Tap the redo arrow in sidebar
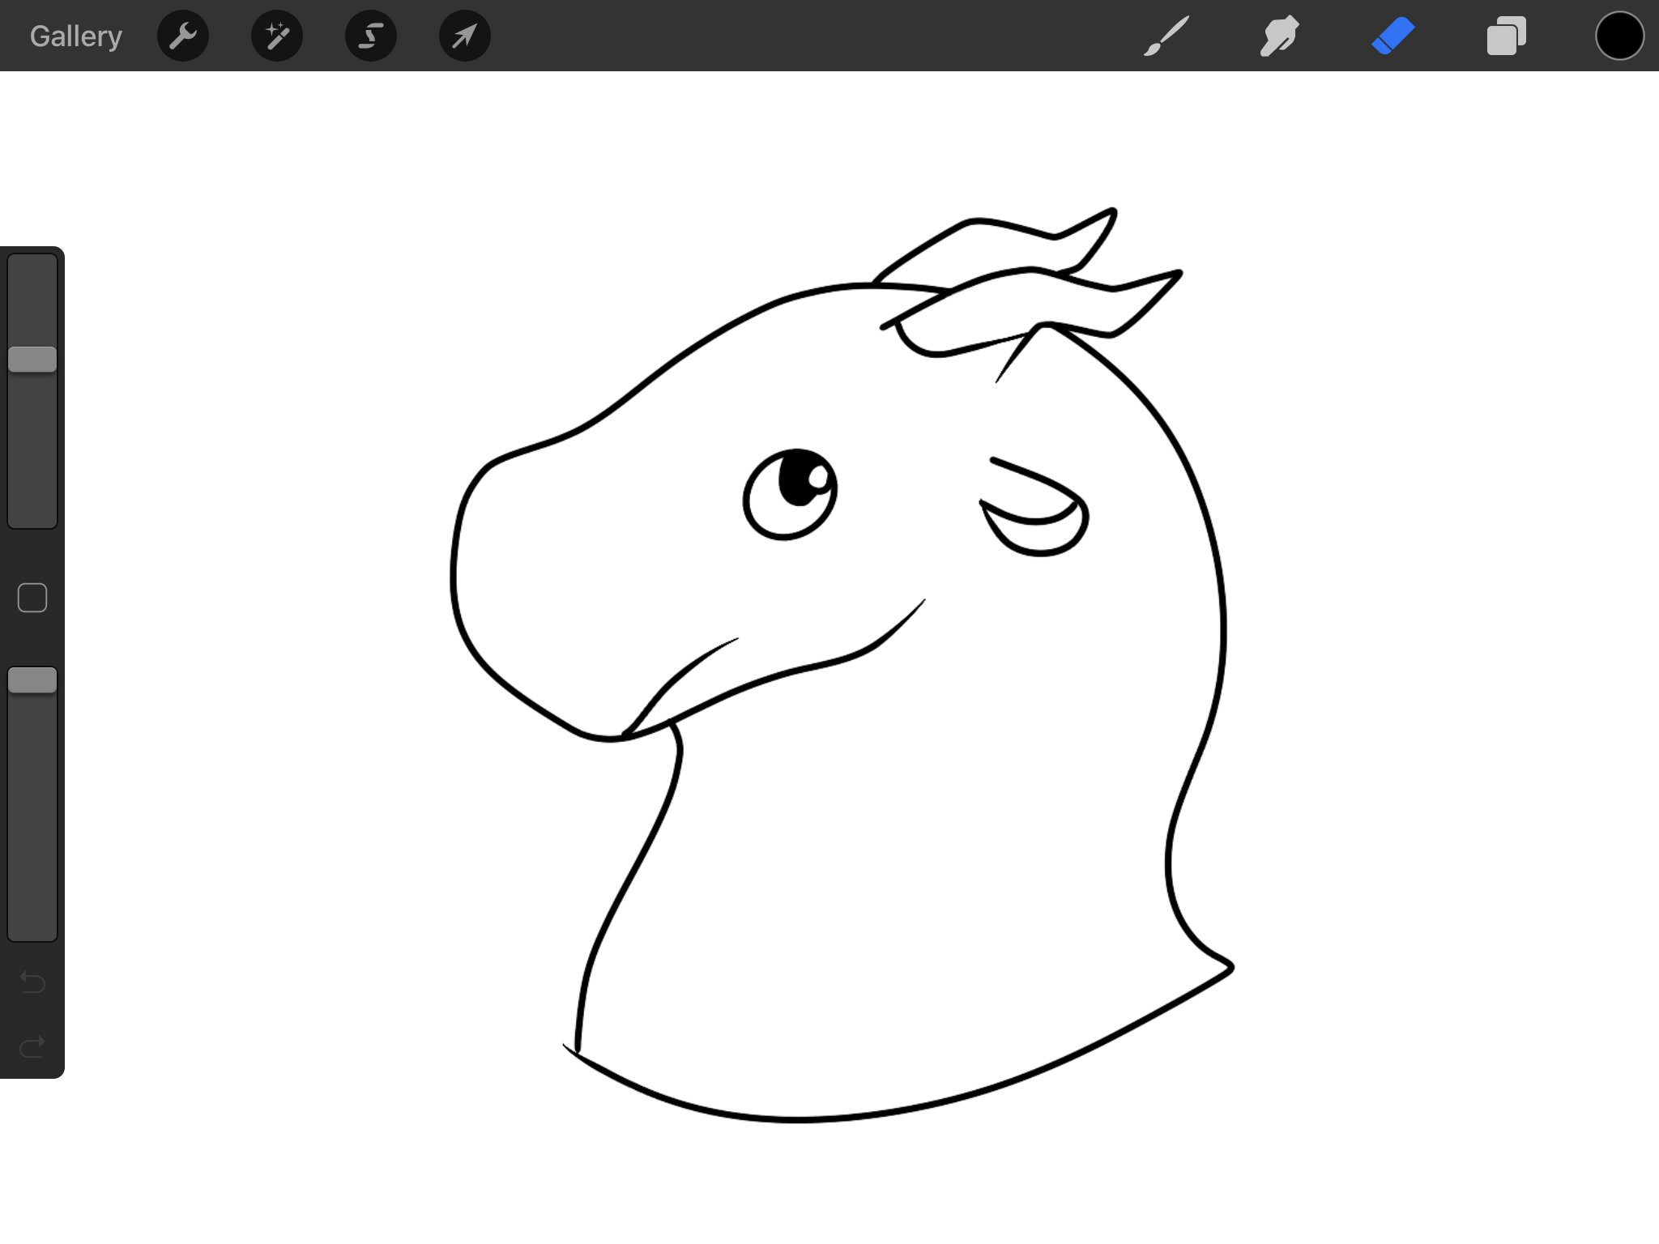Image resolution: width=1659 pixels, height=1244 pixels. point(32,1047)
